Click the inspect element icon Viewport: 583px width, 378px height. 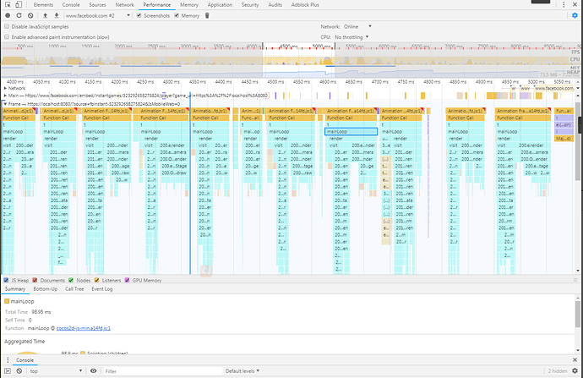(8, 5)
